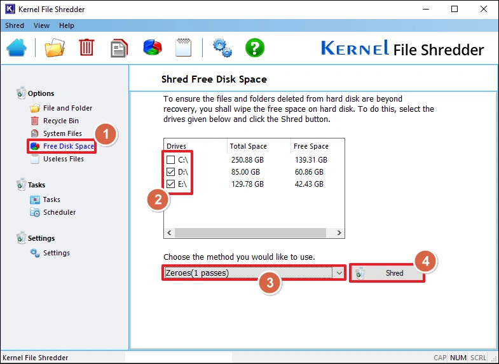Click the green Help question mark icon
The height and width of the screenshot is (364, 499).
point(254,48)
